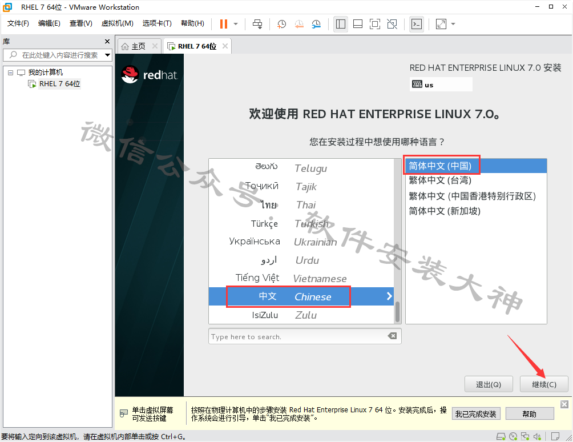The height and width of the screenshot is (442, 573).
Task: Click the library search box
Action: point(57,55)
